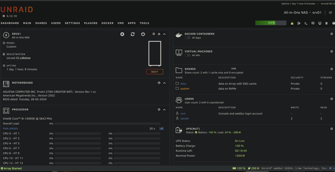Viewport: 335px width, 172px height.
Task: Click the On Line UPS status value
Action: point(240,141)
